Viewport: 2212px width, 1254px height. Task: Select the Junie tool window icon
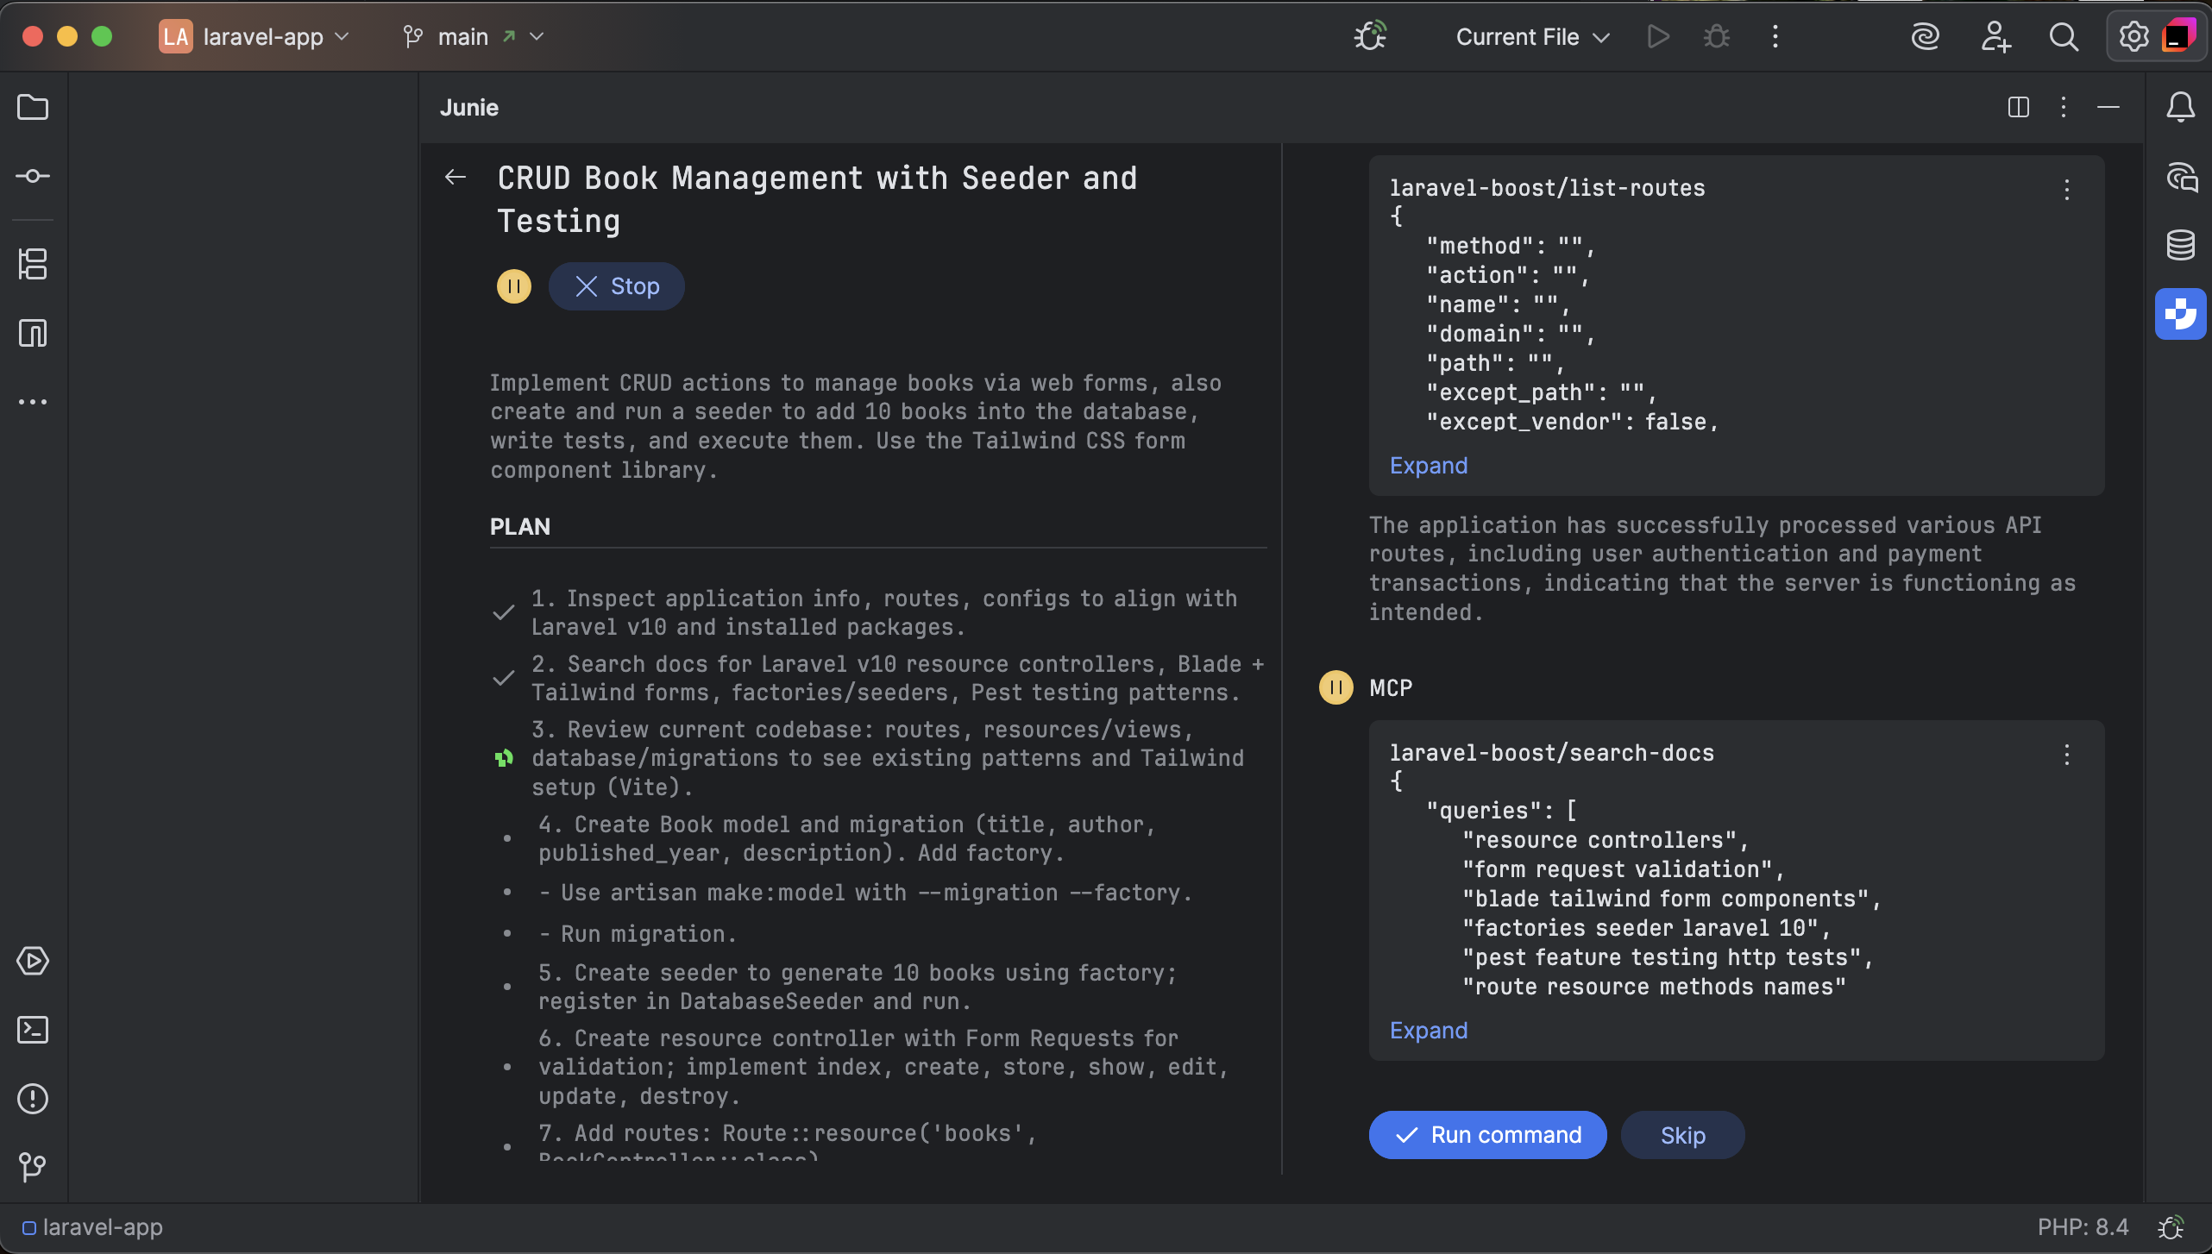pos(2180,314)
